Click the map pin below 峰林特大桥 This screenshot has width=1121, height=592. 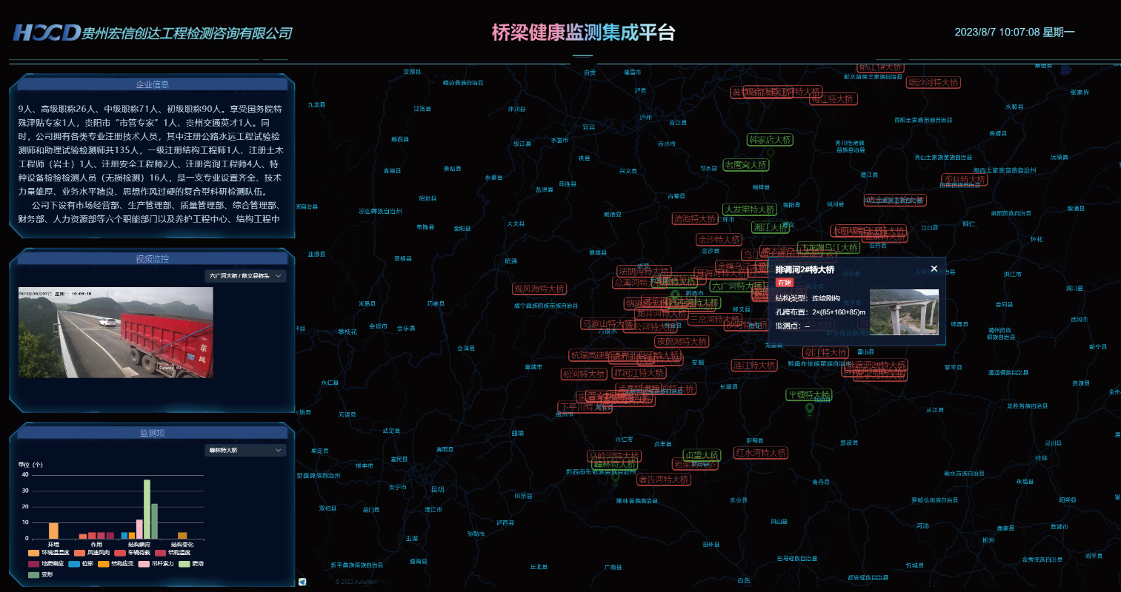pos(615,477)
